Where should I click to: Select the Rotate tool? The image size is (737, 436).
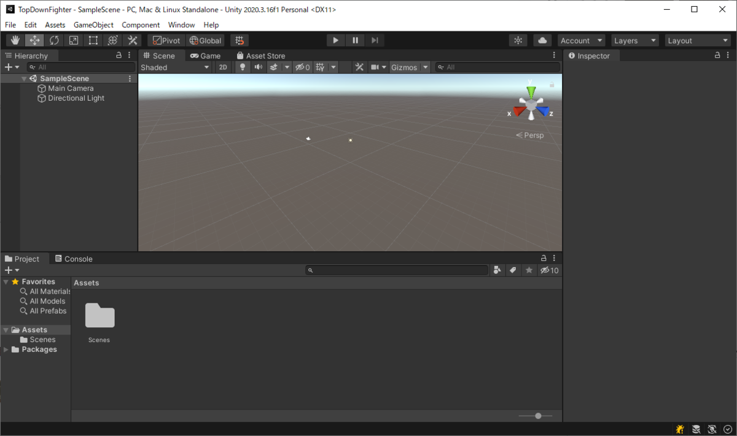(x=55, y=41)
